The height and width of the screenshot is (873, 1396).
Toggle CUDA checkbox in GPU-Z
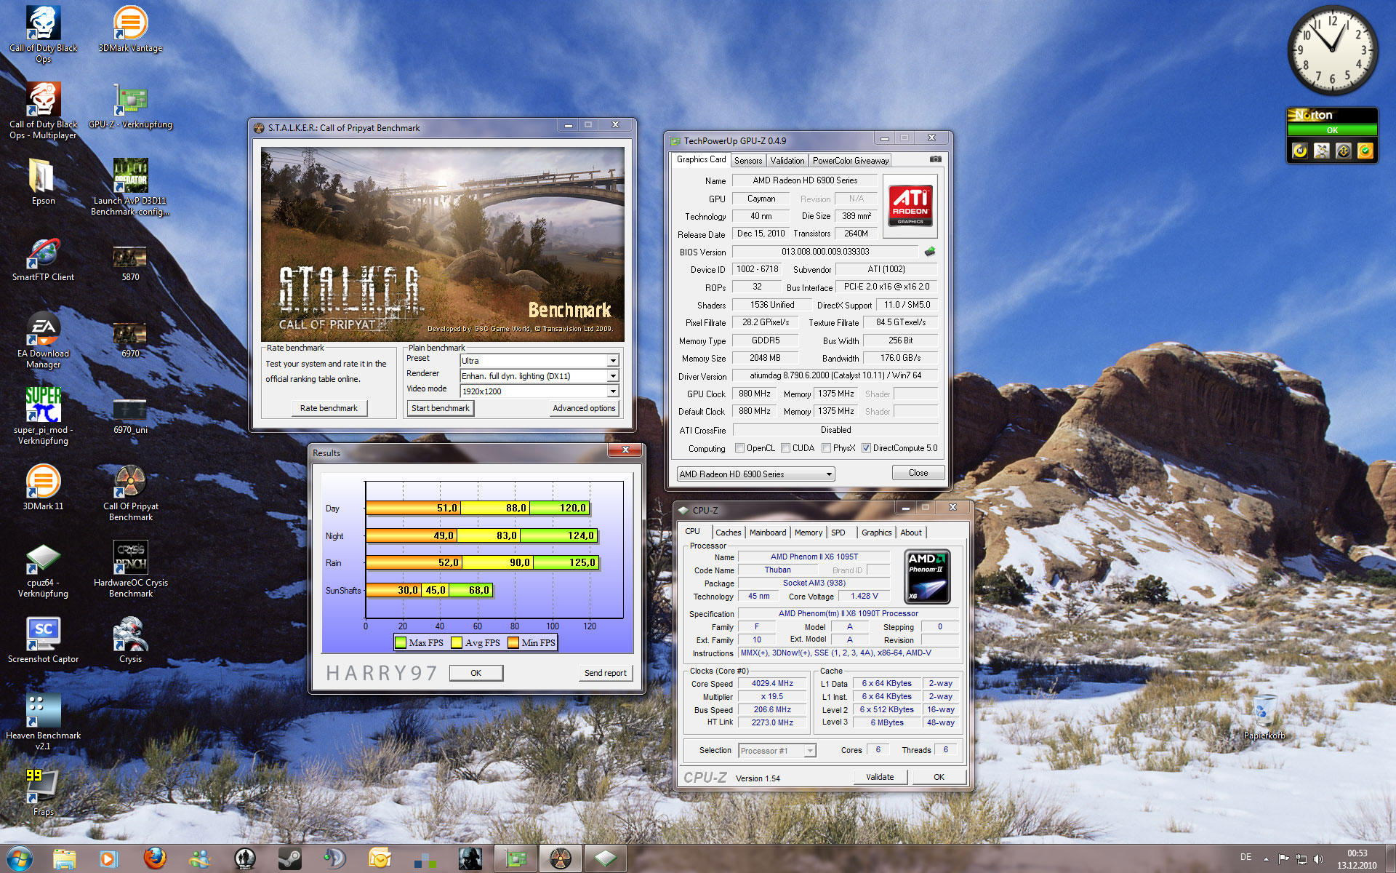(785, 448)
